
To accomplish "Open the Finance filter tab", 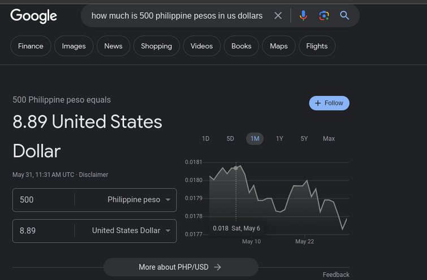I will point(31,46).
